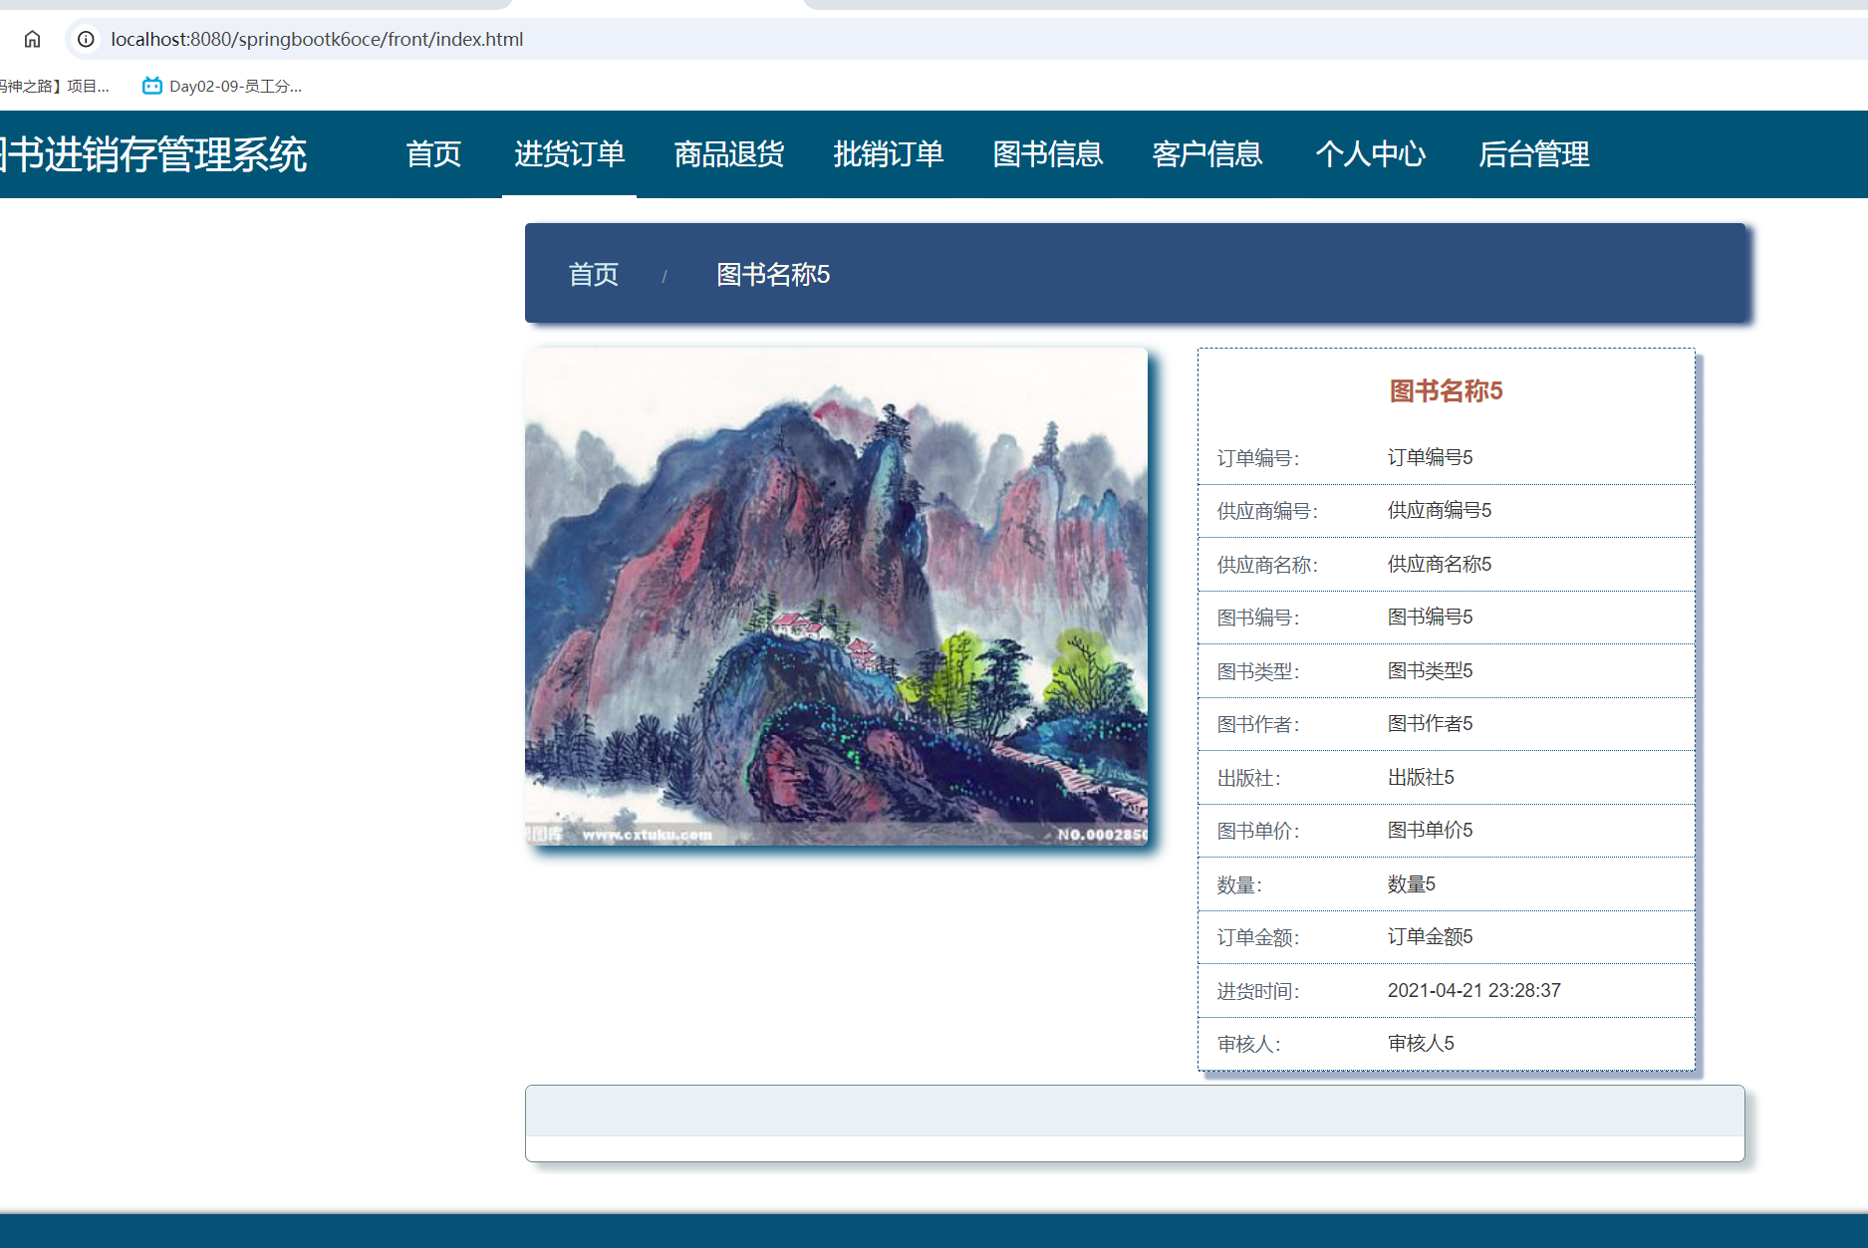Navigate to 后台管理 in the navbar
The width and height of the screenshot is (1868, 1248).
[1533, 154]
